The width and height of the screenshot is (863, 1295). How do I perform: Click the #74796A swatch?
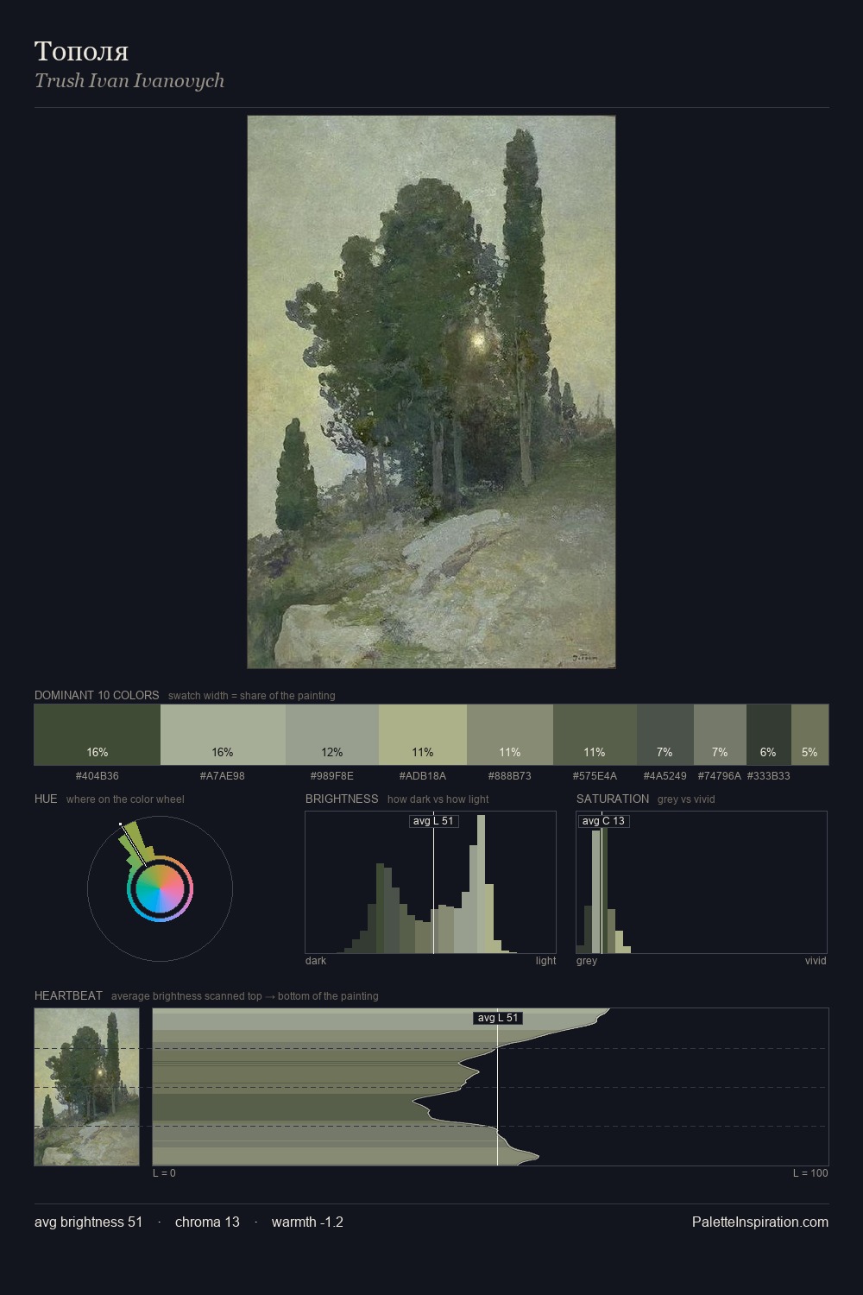coord(720,735)
